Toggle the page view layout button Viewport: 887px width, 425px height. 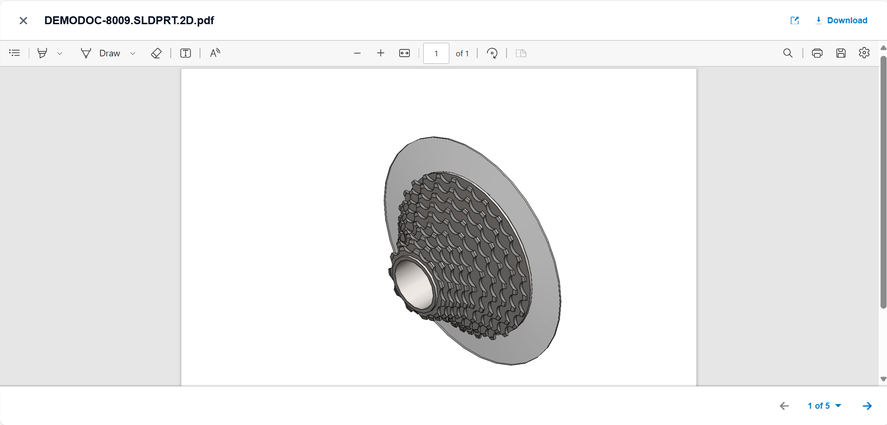[521, 53]
